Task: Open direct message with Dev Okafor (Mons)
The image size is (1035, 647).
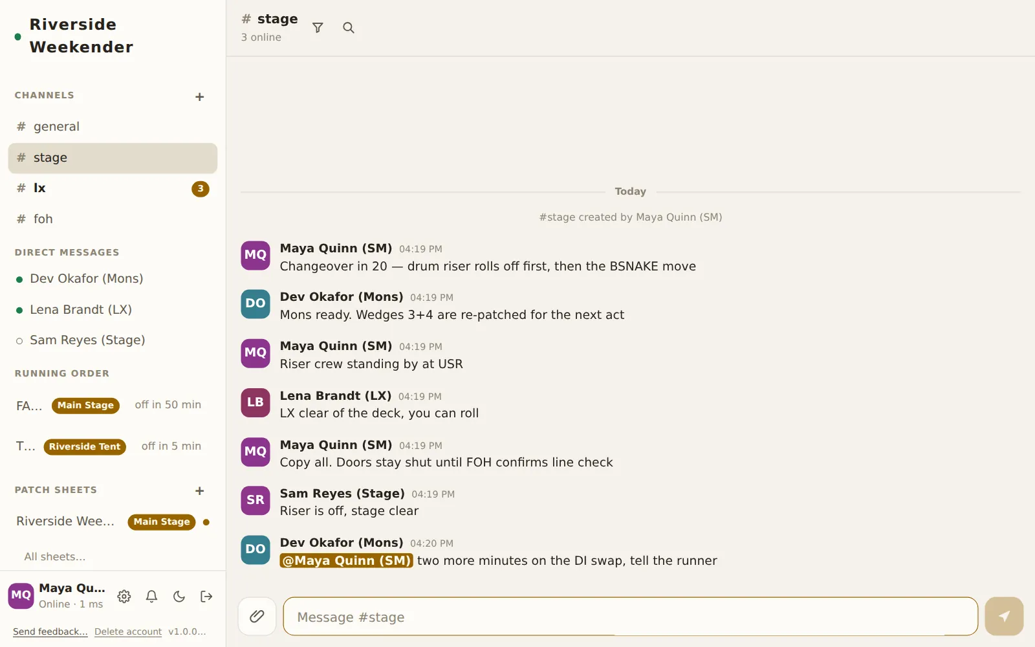Action: pyautogui.click(x=113, y=279)
